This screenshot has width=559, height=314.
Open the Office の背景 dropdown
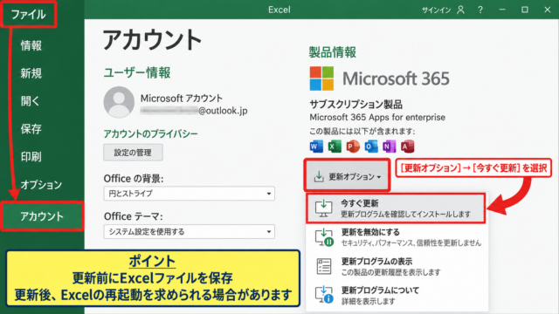tap(189, 194)
